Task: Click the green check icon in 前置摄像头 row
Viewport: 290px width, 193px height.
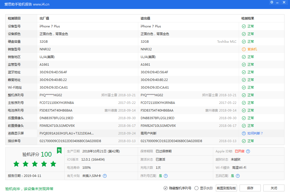Action: (x=244, y=126)
